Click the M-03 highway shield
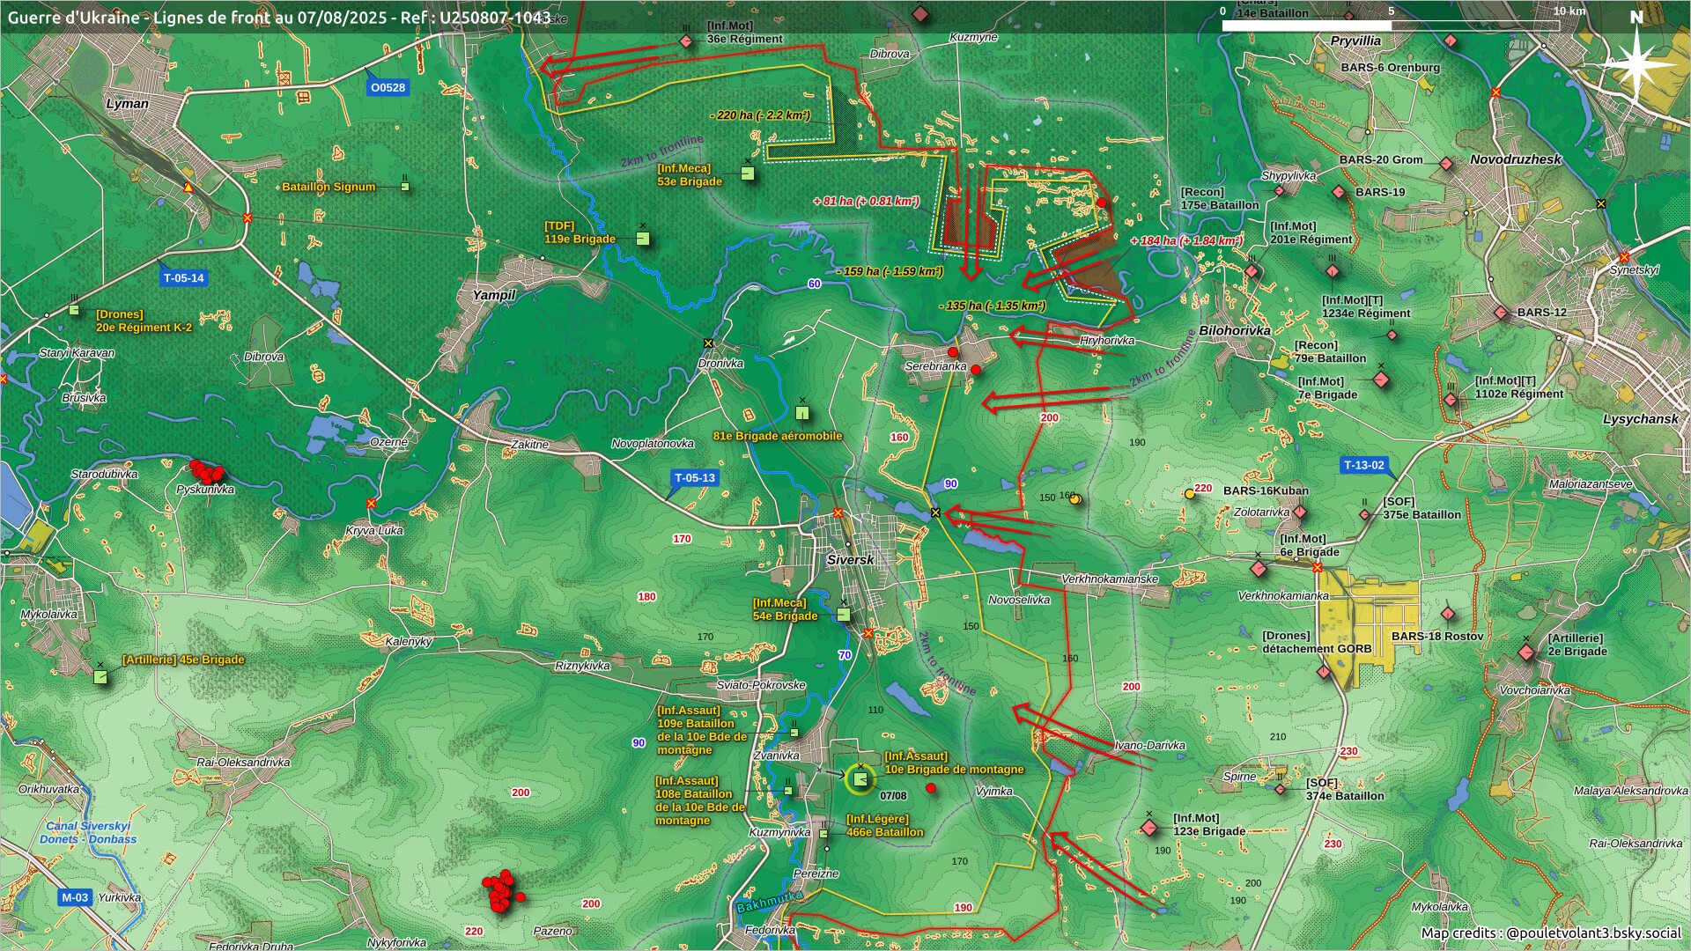This screenshot has width=1691, height=951. 75,897
